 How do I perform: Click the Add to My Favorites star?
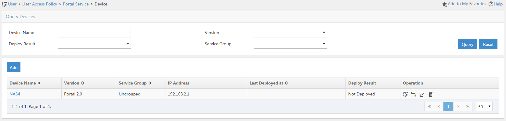[x=445, y=4]
